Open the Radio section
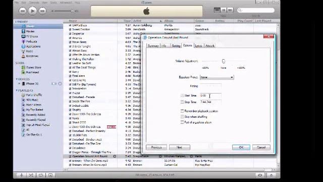Screen dimensions: 323x182 coord(29,51)
